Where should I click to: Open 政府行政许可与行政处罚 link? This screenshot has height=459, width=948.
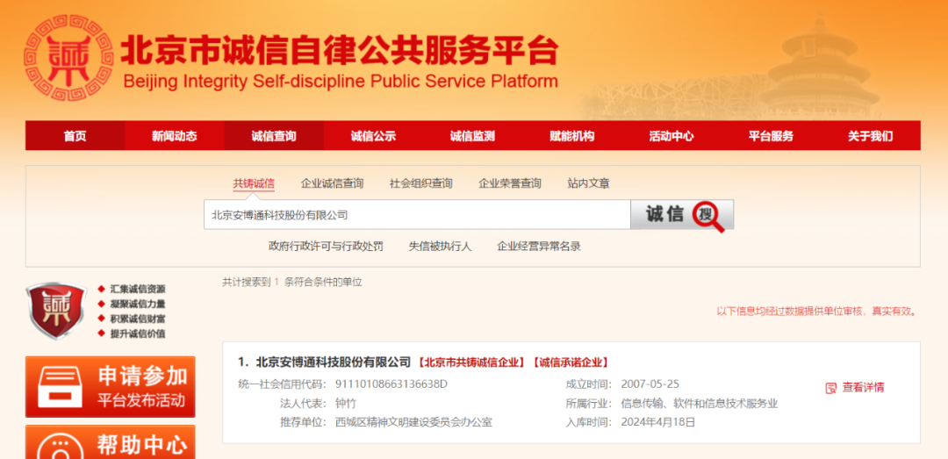pos(326,246)
